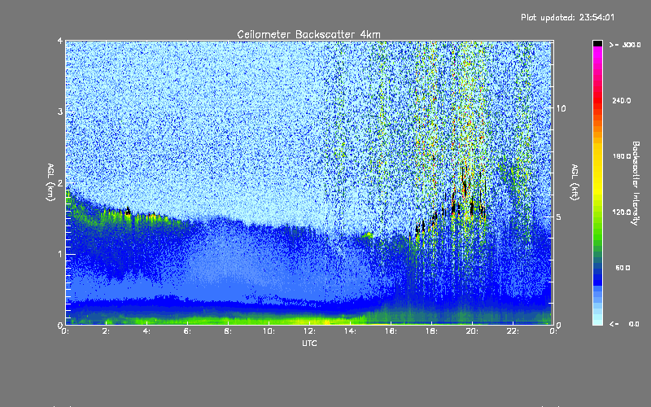The width and height of the screenshot is (651, 407).
Task: Click the '12:' UTC hour tick
Action: click(x=309, y=331)
